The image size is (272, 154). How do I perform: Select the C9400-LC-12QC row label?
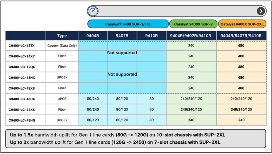pyautogui.click(x=22, y=67)
